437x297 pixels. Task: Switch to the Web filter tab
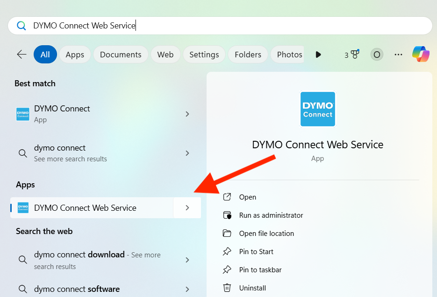coord(165,55)
